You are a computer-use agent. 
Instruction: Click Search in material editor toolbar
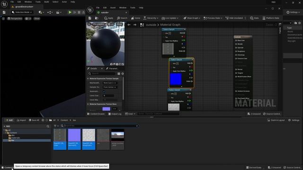pos(122,18)
